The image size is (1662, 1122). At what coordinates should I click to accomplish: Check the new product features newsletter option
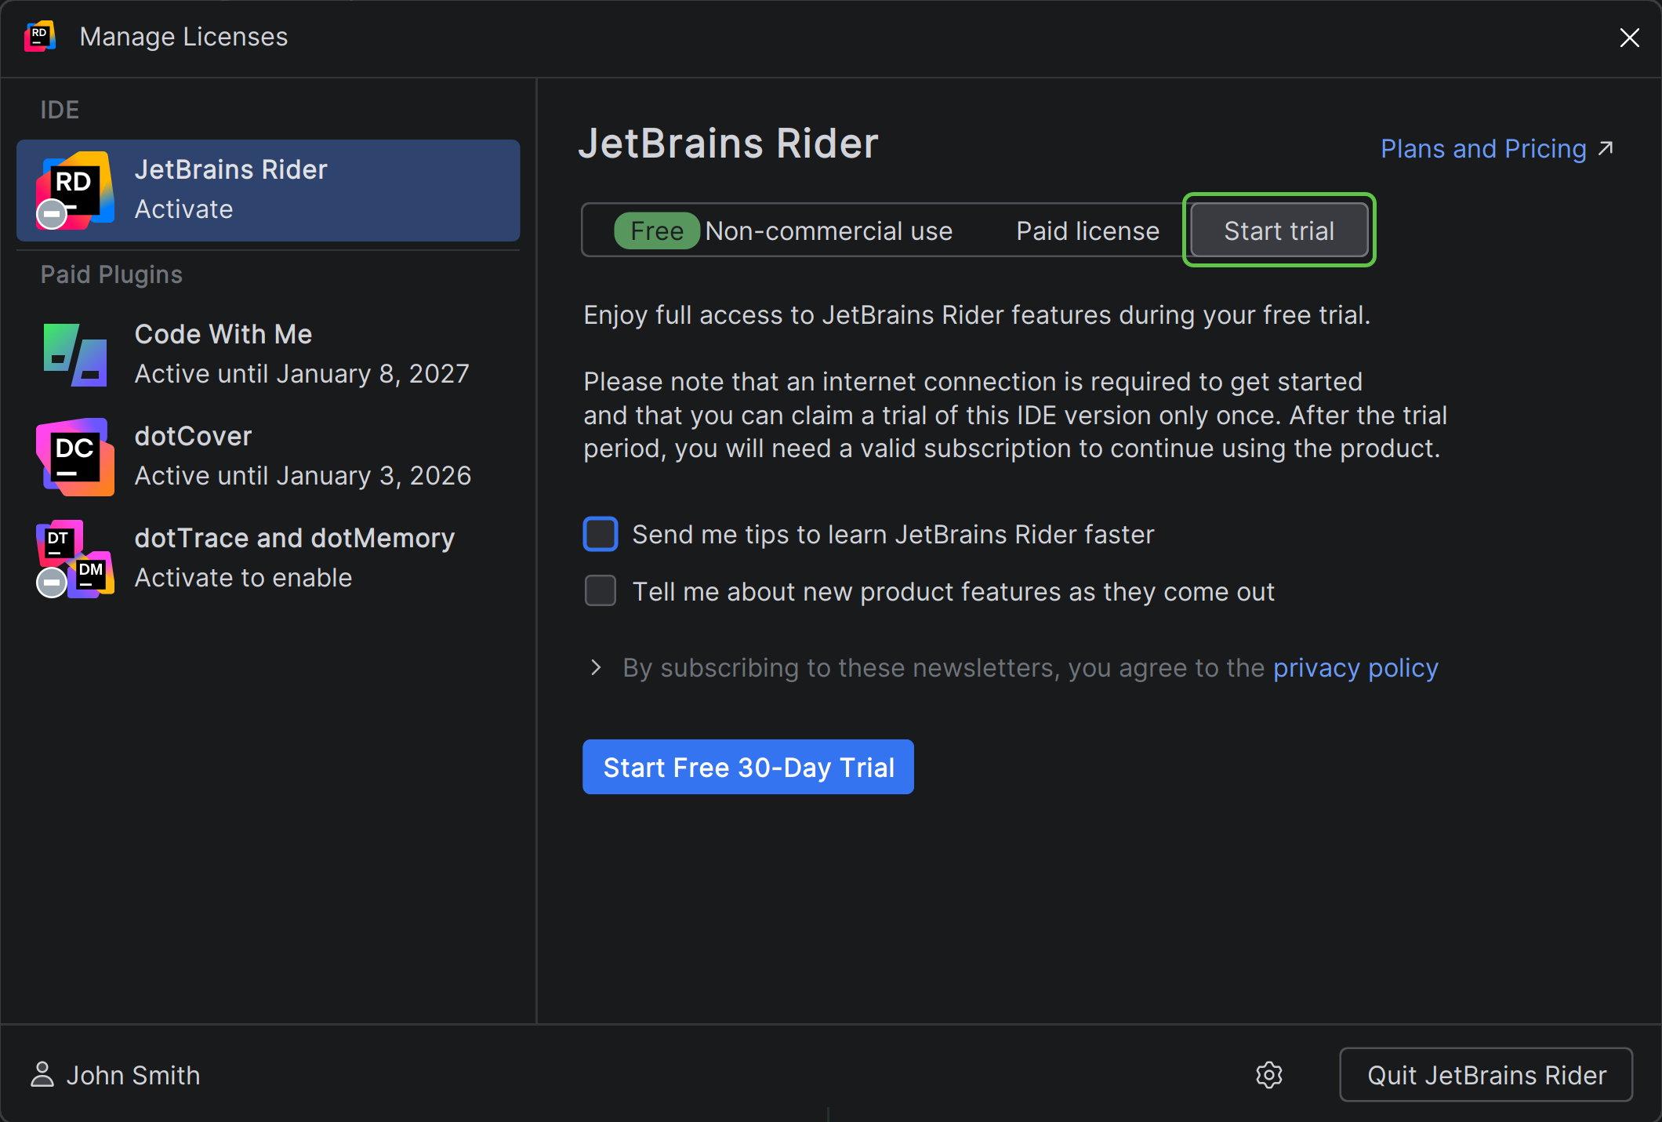pos(600,591)
